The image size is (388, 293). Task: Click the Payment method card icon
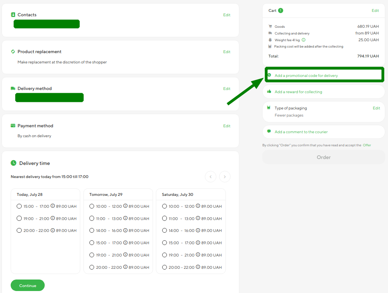(13, 126)
